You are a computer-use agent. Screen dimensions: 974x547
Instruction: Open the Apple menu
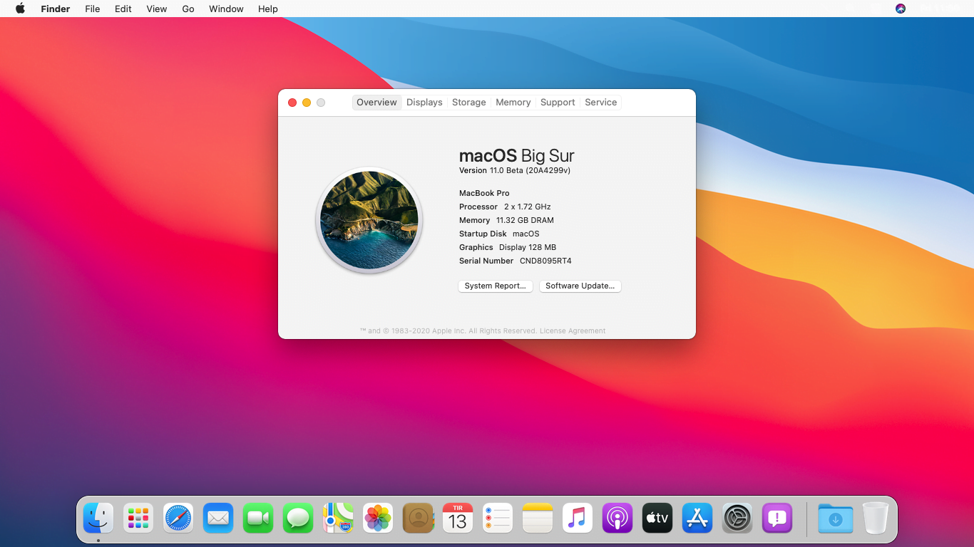point(20,9)
